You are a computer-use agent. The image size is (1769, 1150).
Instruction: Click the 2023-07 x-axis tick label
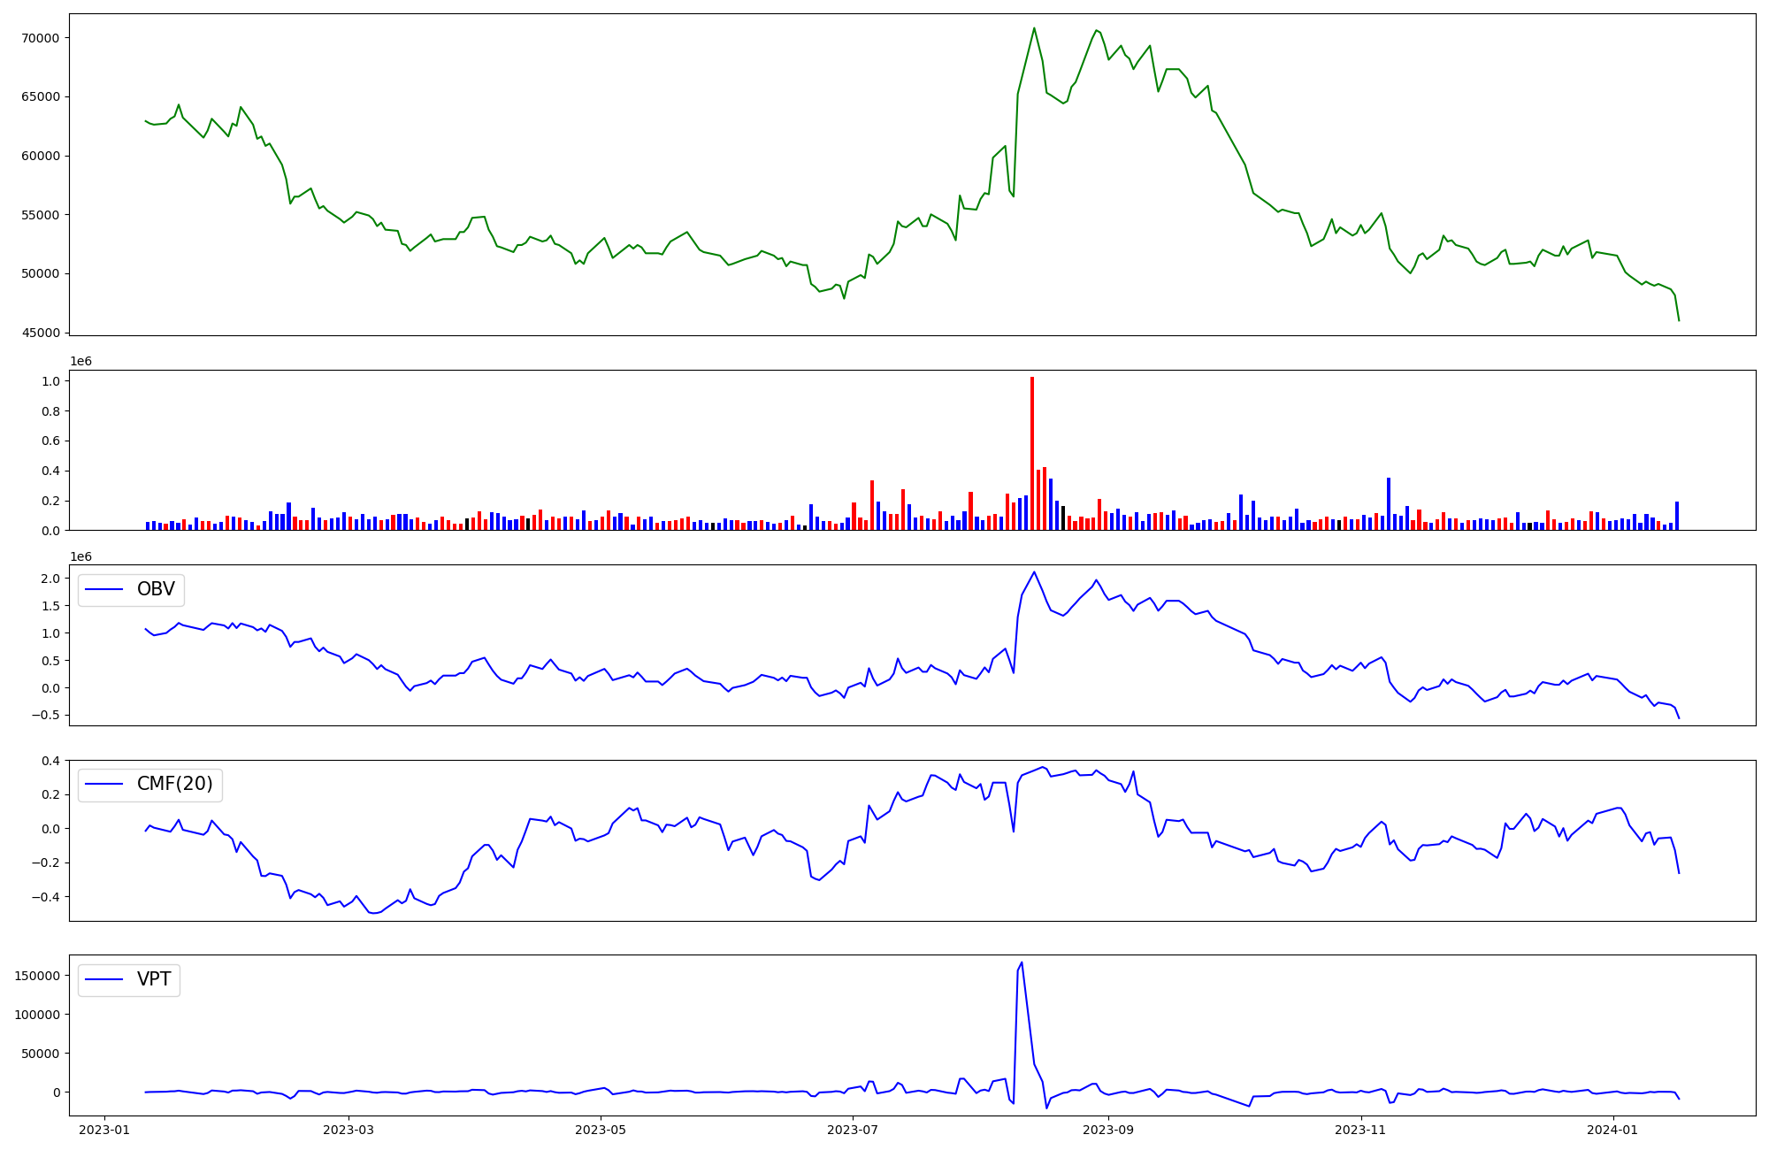(x=854, y=1129)
